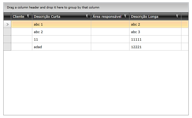
Task: Sort by Descrição Longa column header
Action: (145, 17)
